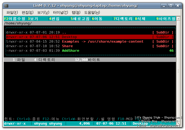The height and width of the screenshot is (130, 185).
Task: Select 6이동 function key
Action: [97, 19]
